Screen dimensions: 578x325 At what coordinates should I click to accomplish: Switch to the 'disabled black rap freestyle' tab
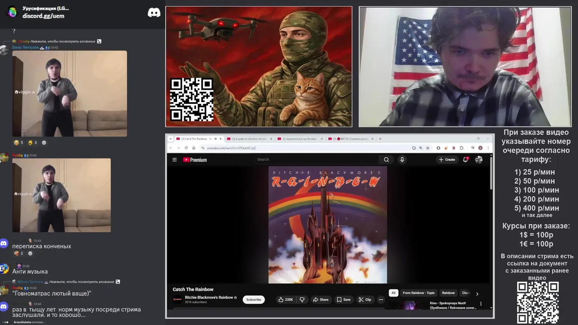300,139
